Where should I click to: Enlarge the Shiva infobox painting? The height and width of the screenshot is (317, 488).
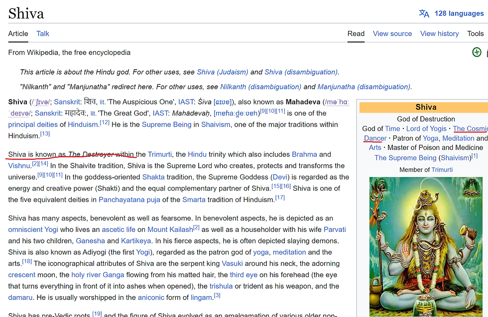click(426, 247)
